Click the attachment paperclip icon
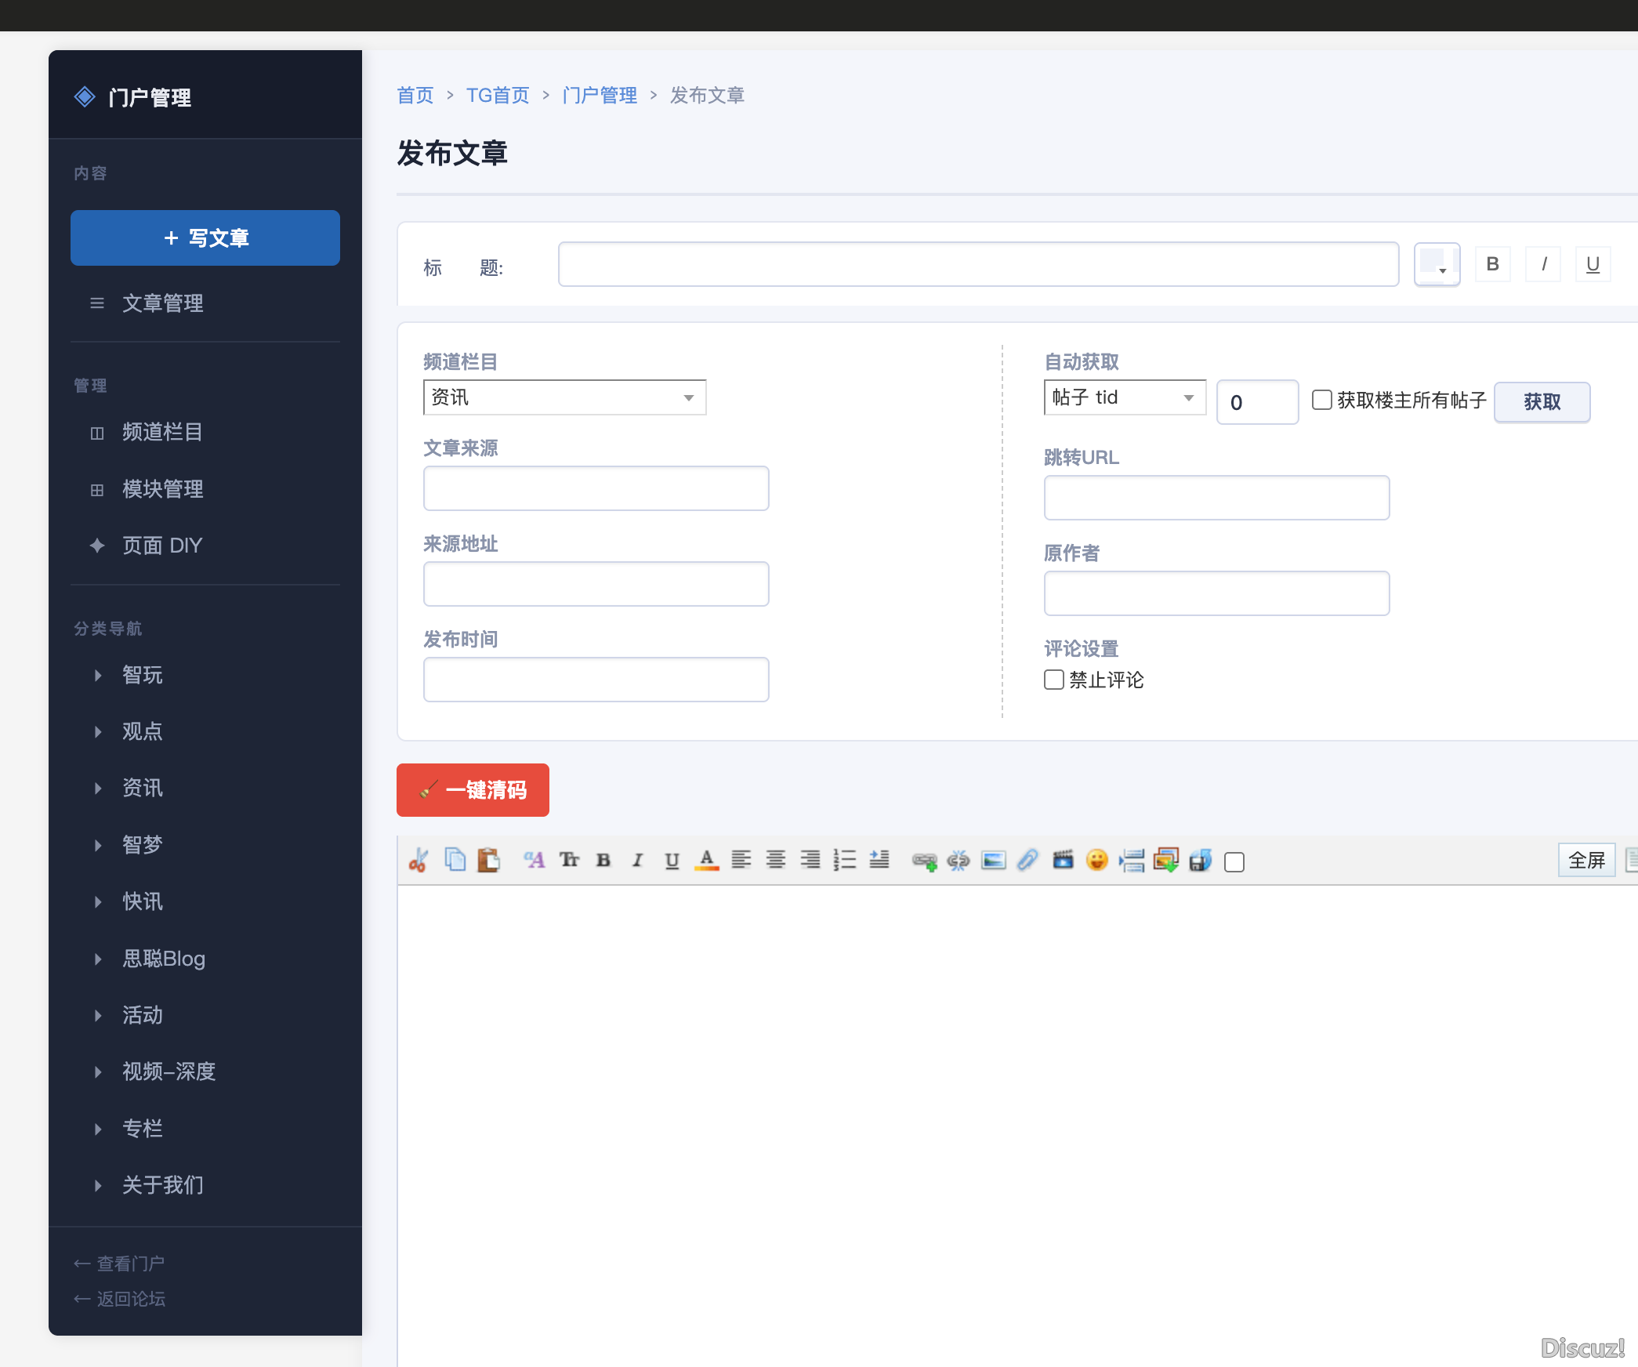 point(1027,861)
